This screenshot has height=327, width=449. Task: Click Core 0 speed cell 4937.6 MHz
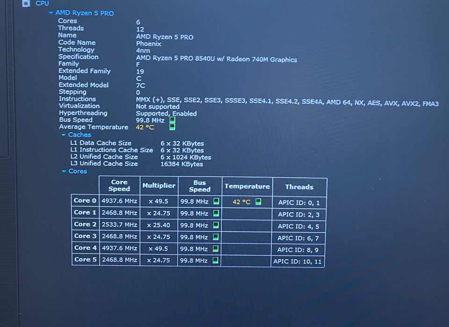tap(119, 201)
